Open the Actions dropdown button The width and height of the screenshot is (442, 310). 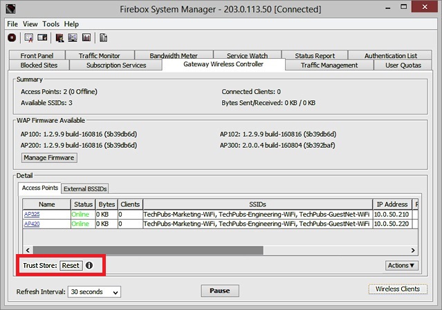tap(401, 265)
